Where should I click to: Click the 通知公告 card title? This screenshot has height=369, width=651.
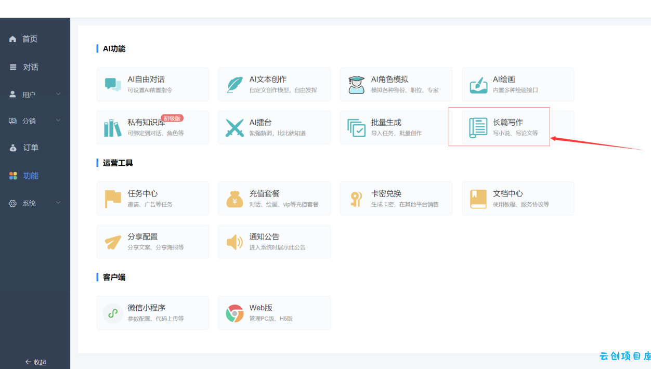point(264,236)
